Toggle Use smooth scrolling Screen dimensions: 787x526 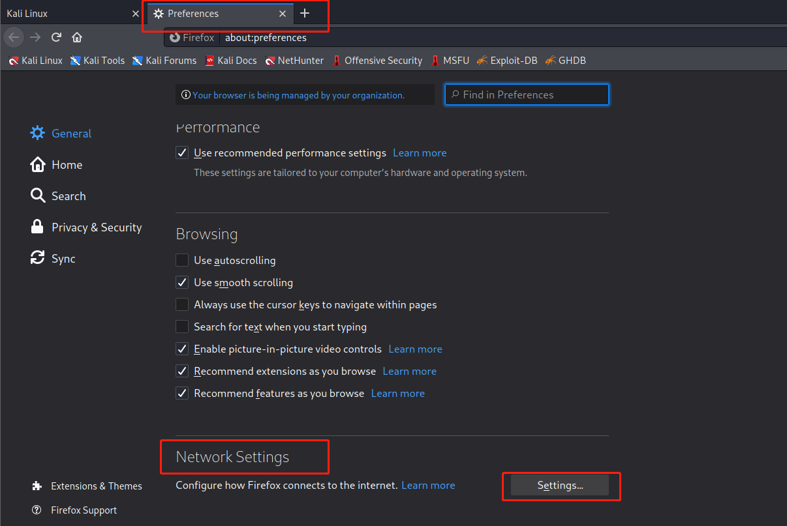pyautogui.click(x=182, y=283)
